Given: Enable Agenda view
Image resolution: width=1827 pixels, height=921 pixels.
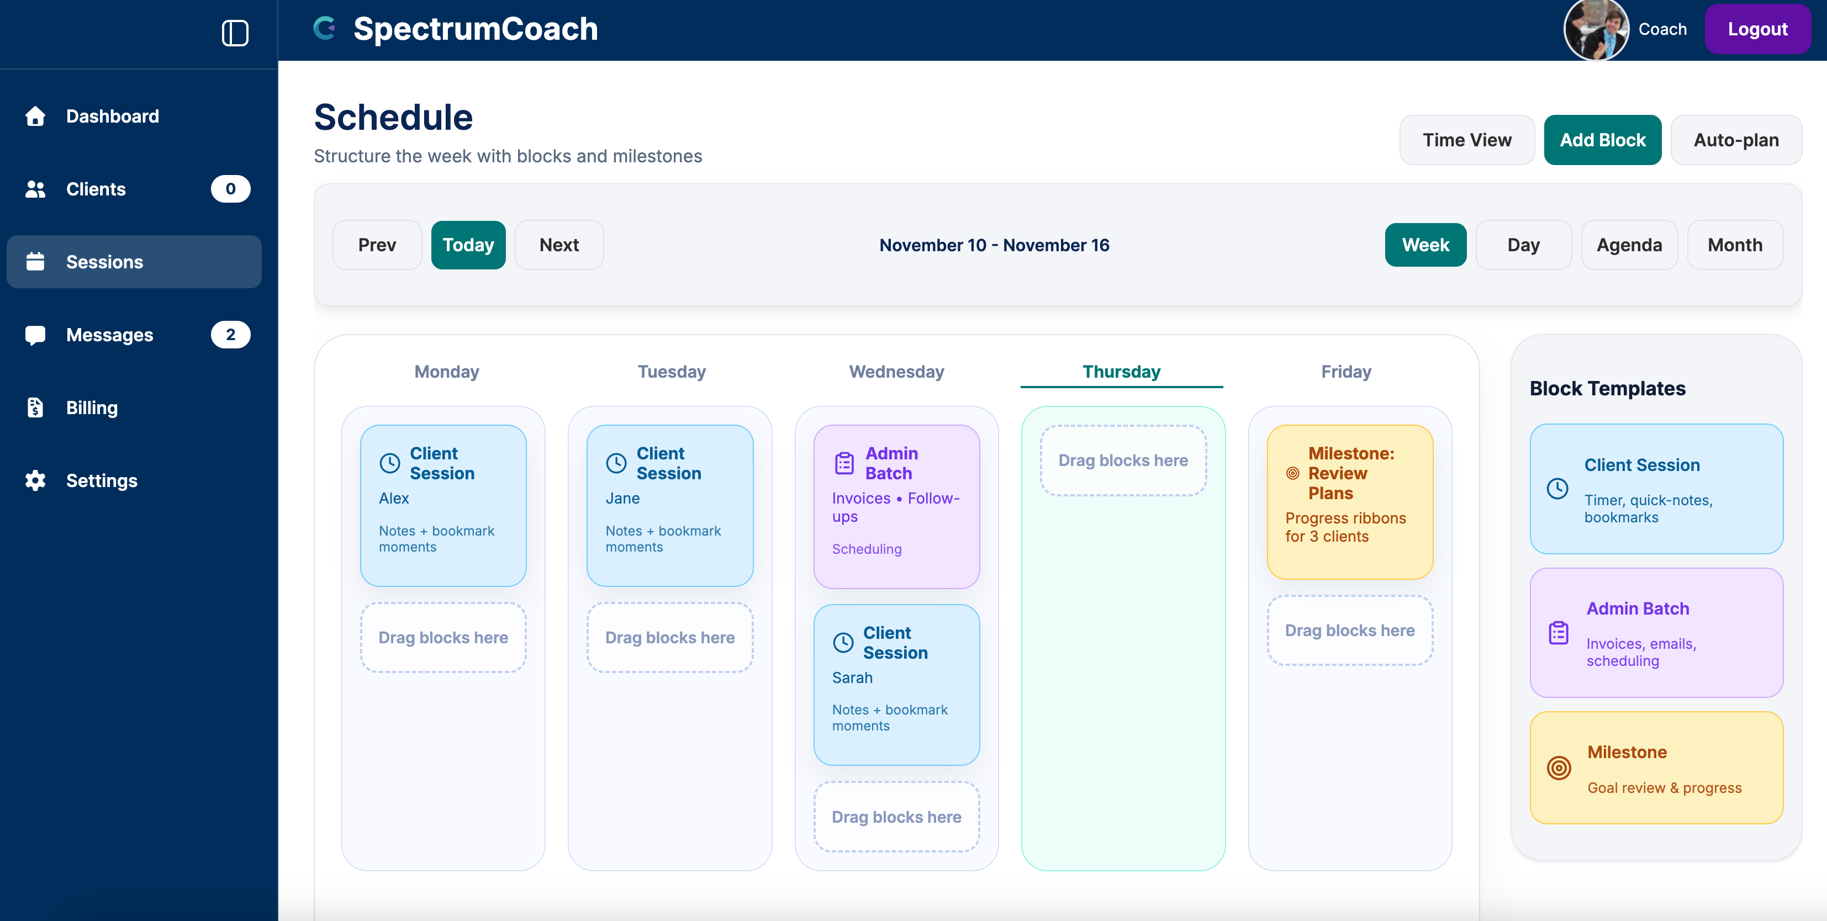Looking at the screenshot, I should [x=1629, y=245].
